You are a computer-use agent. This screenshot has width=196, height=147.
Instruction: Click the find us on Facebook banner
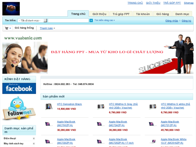coord(19,88)
